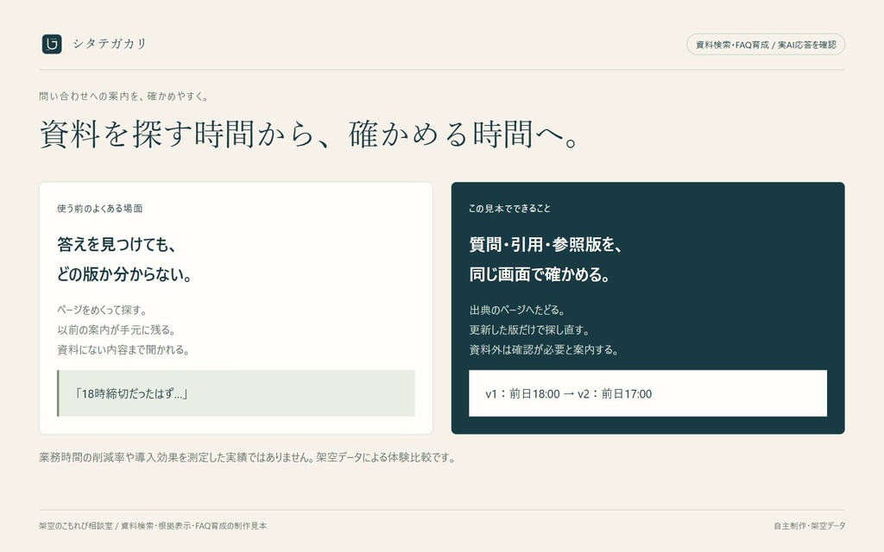This screenshot has width=884, height=552.
Task: Click the headline 資料を探す時間から、確かめる時間へ。
Action: (x=309, y=134)
